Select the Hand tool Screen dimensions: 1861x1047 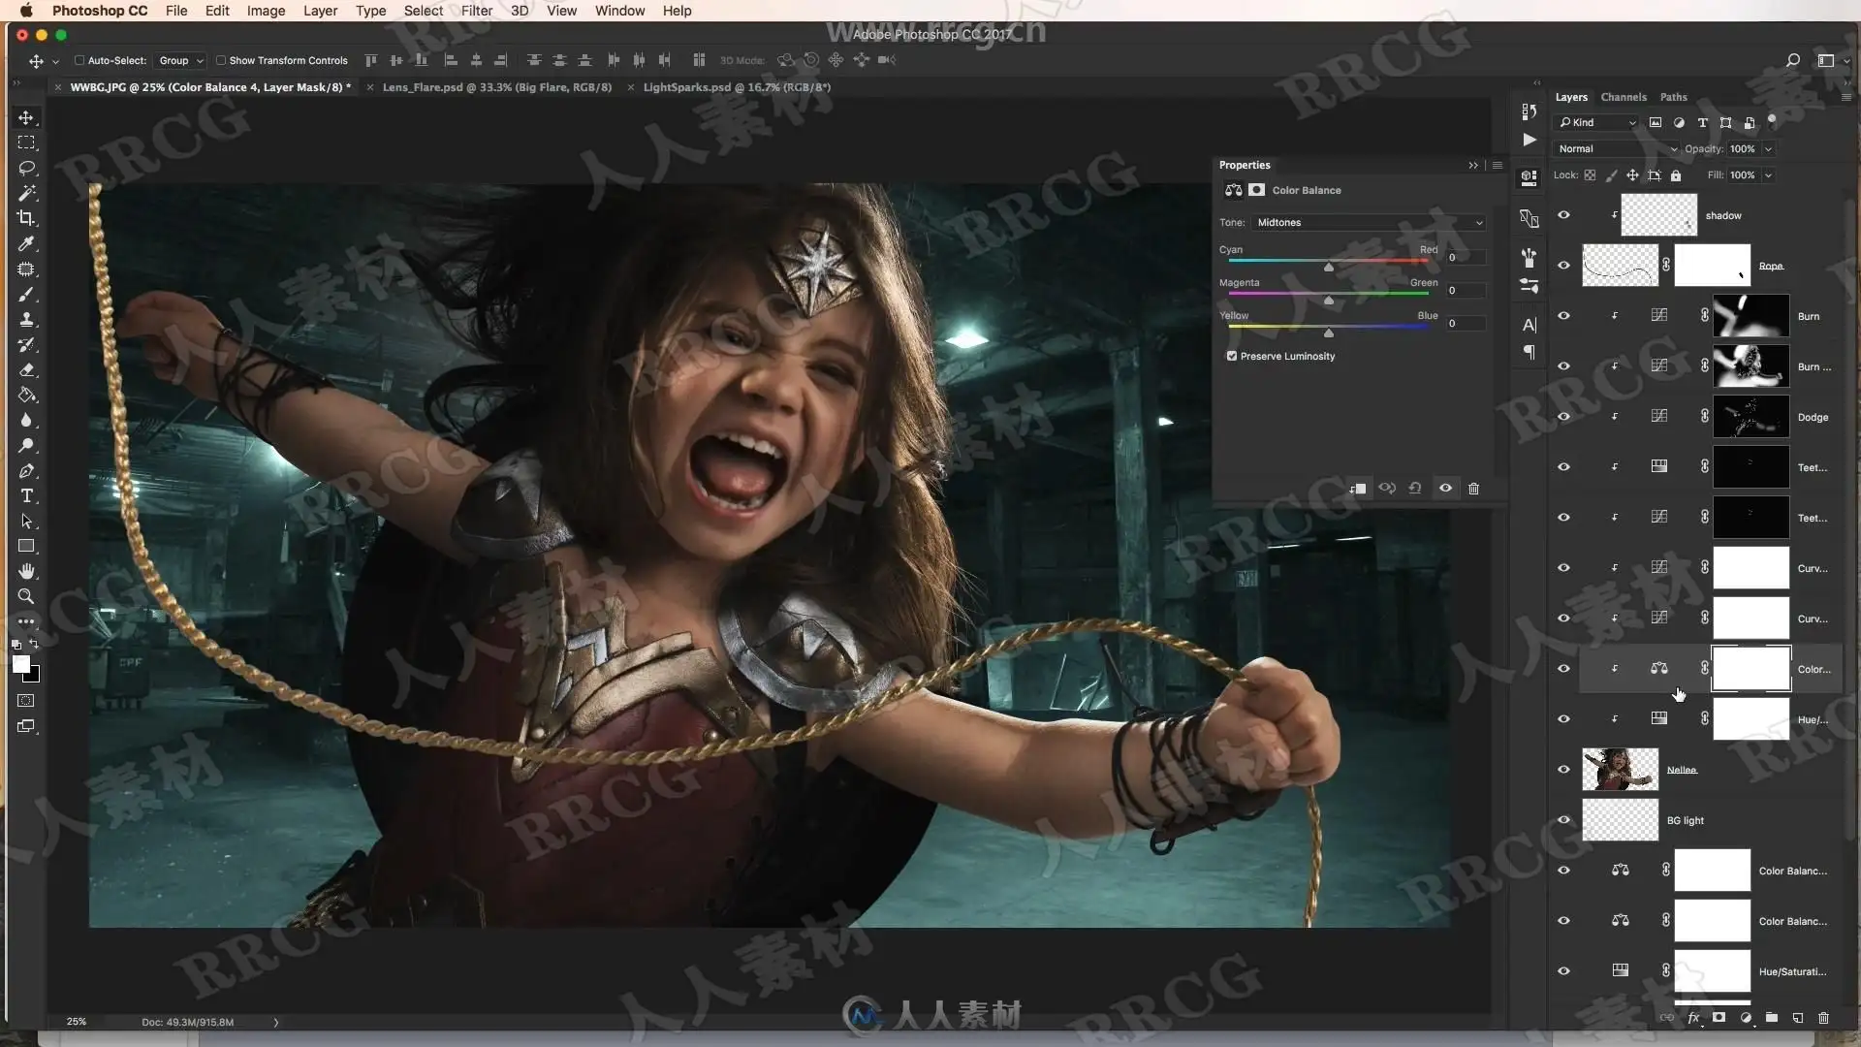[26, 571]
